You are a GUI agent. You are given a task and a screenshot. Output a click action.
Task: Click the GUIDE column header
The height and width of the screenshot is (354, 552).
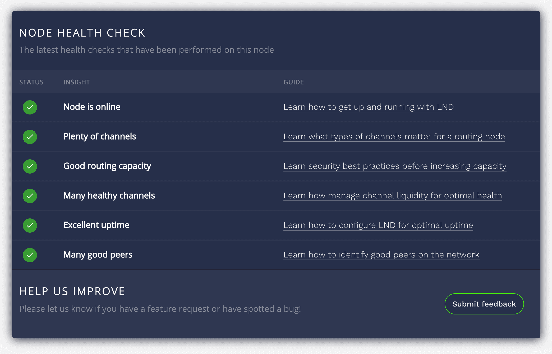(293, 82)
